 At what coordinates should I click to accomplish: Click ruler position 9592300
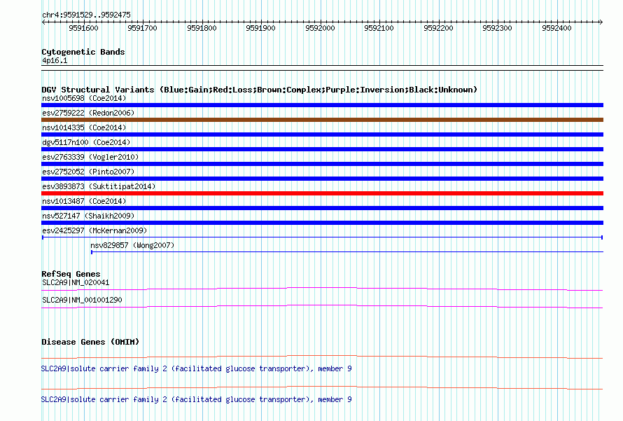[x=497, y=28]
